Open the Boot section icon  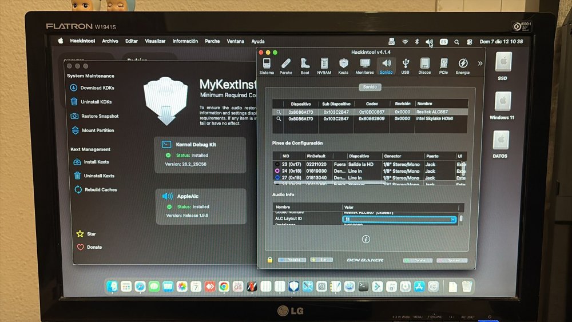click(305, 66)
